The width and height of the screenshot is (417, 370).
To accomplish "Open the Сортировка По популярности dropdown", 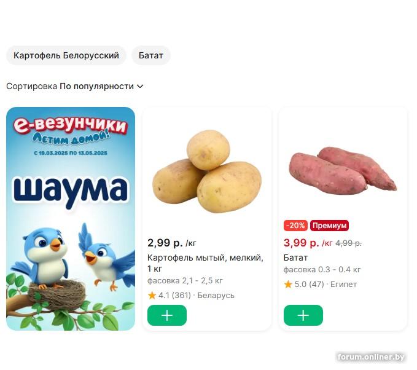I will [x=75, y=86].
